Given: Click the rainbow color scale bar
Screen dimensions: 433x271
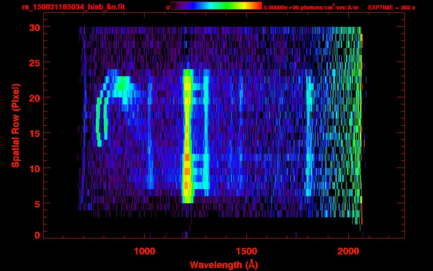Looking at the screenshot, I should pos(216,6).
